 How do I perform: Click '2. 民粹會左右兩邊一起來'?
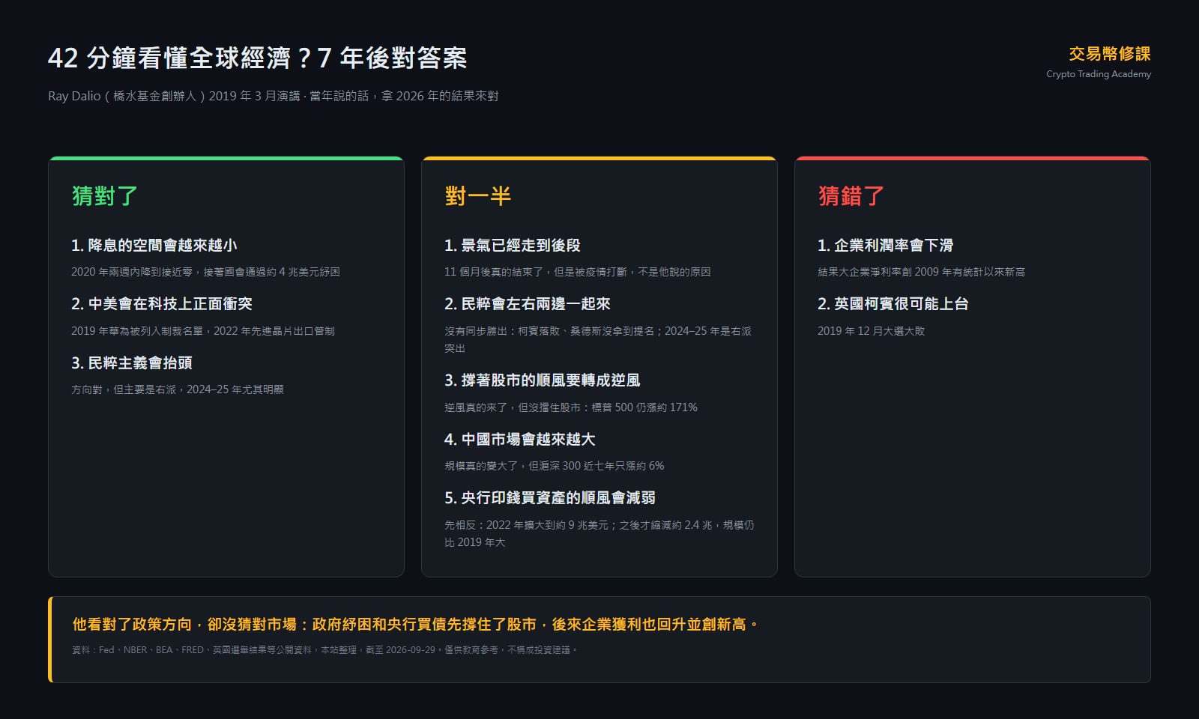pyautogui.click(x=528, y=304)
